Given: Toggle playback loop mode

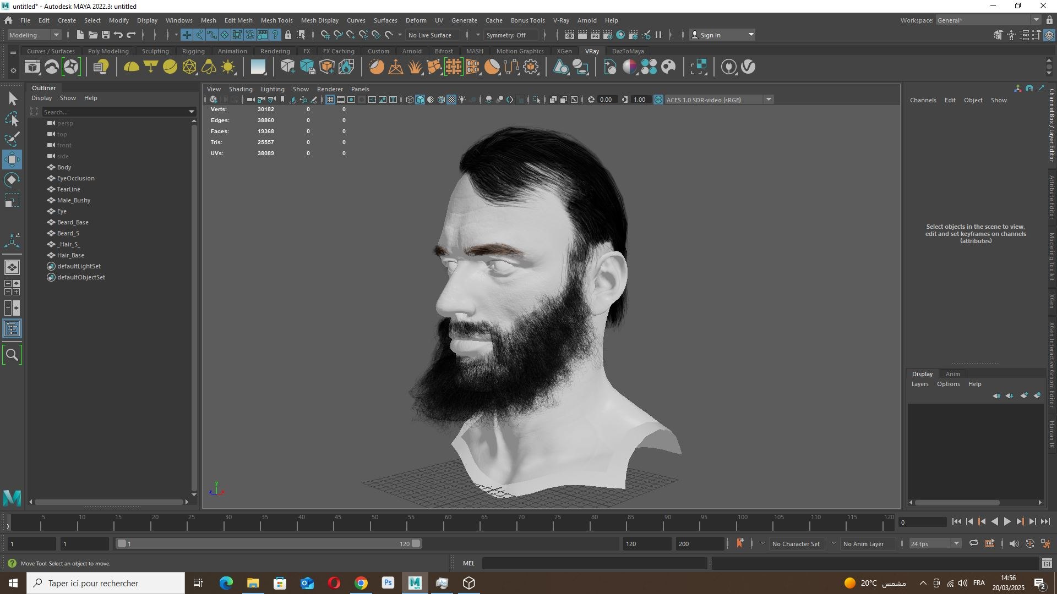Looking at the screenshot, I should (x=973, y=543).
